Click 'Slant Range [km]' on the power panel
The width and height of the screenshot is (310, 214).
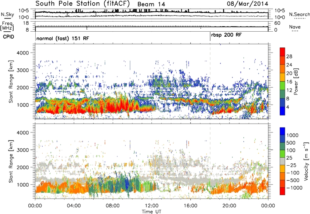coord(11,82)
